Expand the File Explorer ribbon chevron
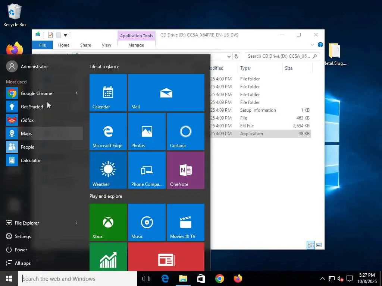The height and width of the screenshot is (286, 382). pyautogui.click(x=312, y=45)
